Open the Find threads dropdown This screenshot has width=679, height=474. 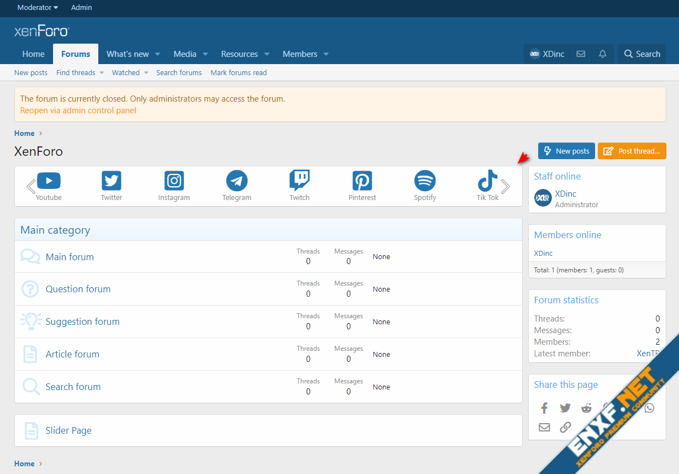point(102,73)
